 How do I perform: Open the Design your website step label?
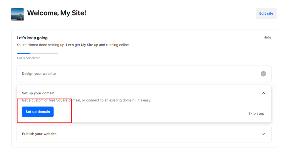point(39,74)
